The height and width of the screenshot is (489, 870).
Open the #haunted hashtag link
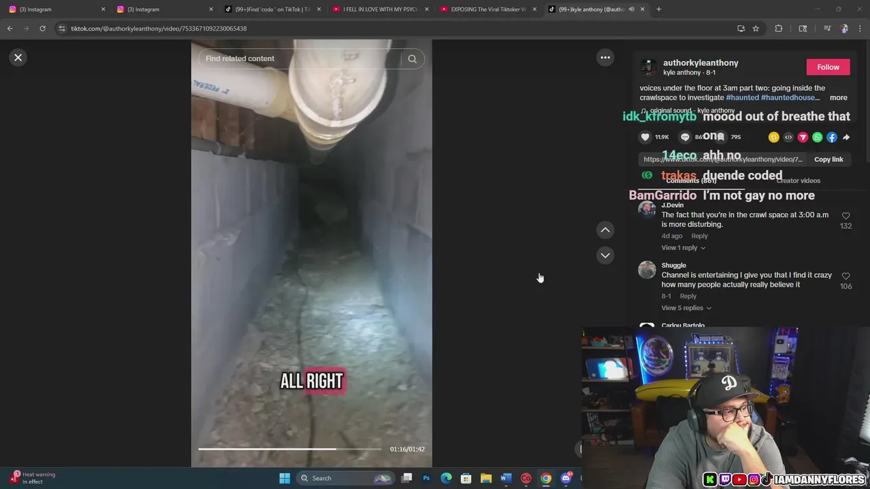click(x=742, y=98)
